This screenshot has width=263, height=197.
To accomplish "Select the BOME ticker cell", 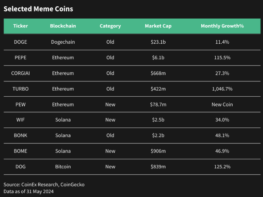I will pyautogui.click(x=20, y=151).
